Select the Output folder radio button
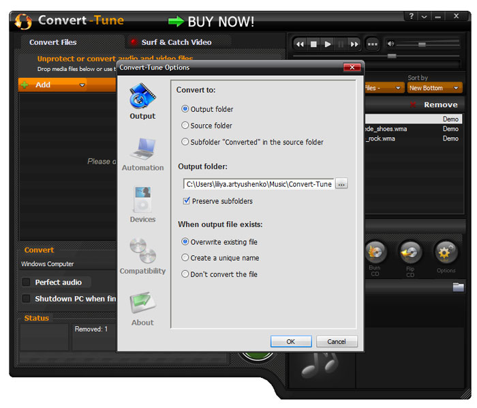 pyautogui.click(x=185, y=109)
